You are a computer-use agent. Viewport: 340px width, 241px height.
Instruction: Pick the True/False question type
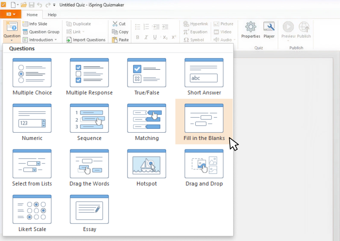[x=146, y=77]
